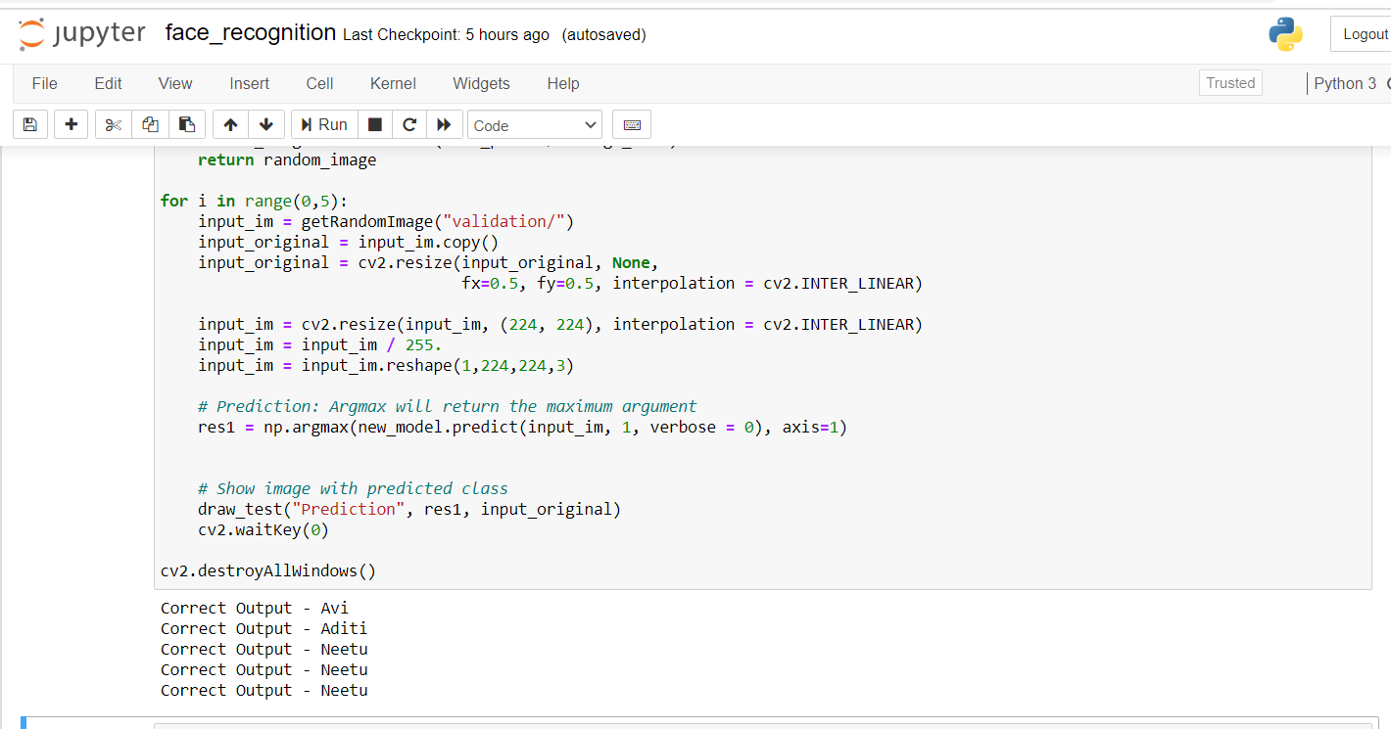Click the Python logo icon
The width and height of the screenshot is (1391, 729).
click(x=1285, y=34)
